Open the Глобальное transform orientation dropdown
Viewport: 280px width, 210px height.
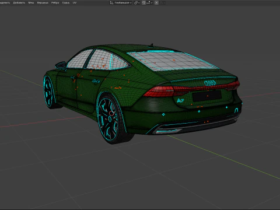121,3
